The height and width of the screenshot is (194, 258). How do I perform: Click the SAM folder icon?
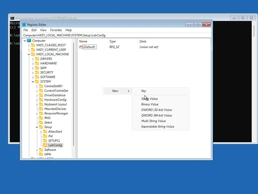pyautogui.click(x=37, y=68)
